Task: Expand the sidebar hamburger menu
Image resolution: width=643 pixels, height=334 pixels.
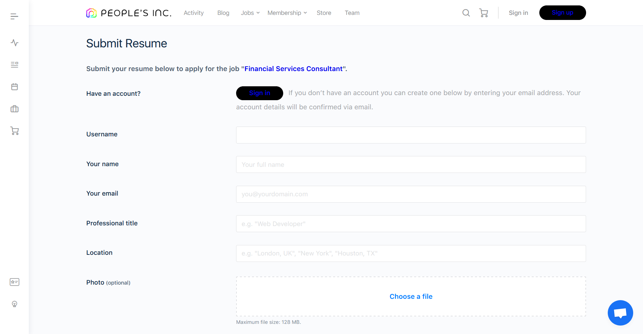Action: [14, 16]
